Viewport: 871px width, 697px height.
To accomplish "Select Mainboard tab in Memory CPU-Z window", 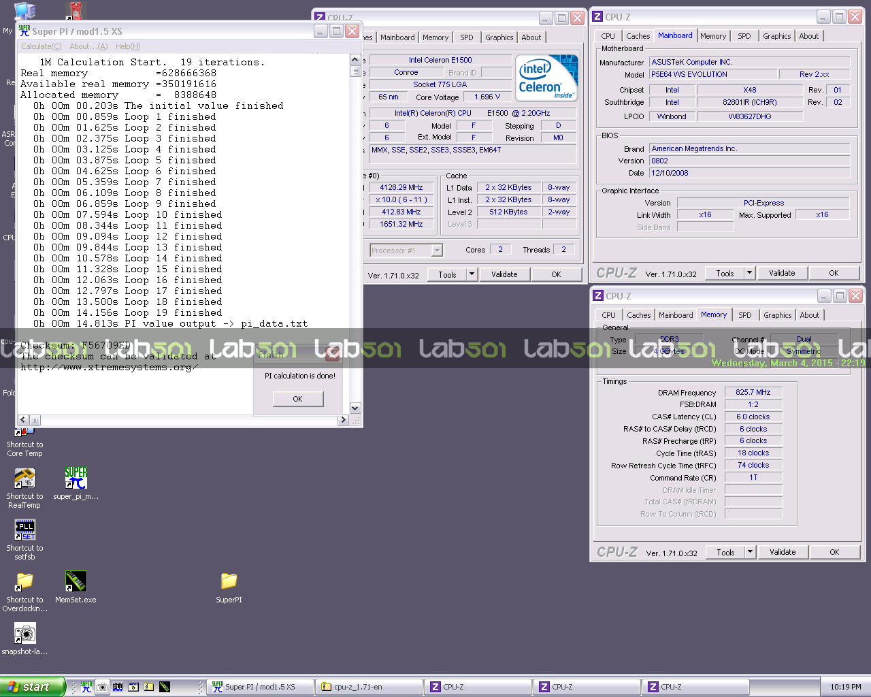I will (676, 315).
